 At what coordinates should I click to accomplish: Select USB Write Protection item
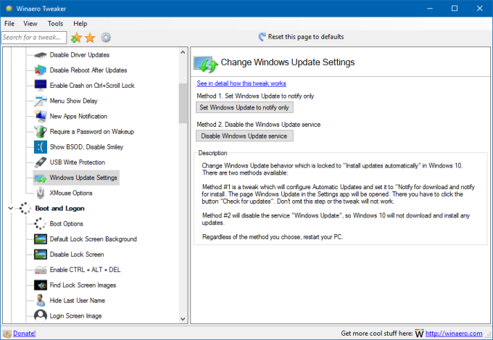[x=78, y=162]
